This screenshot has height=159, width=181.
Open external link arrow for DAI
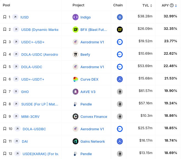(17, 141)
